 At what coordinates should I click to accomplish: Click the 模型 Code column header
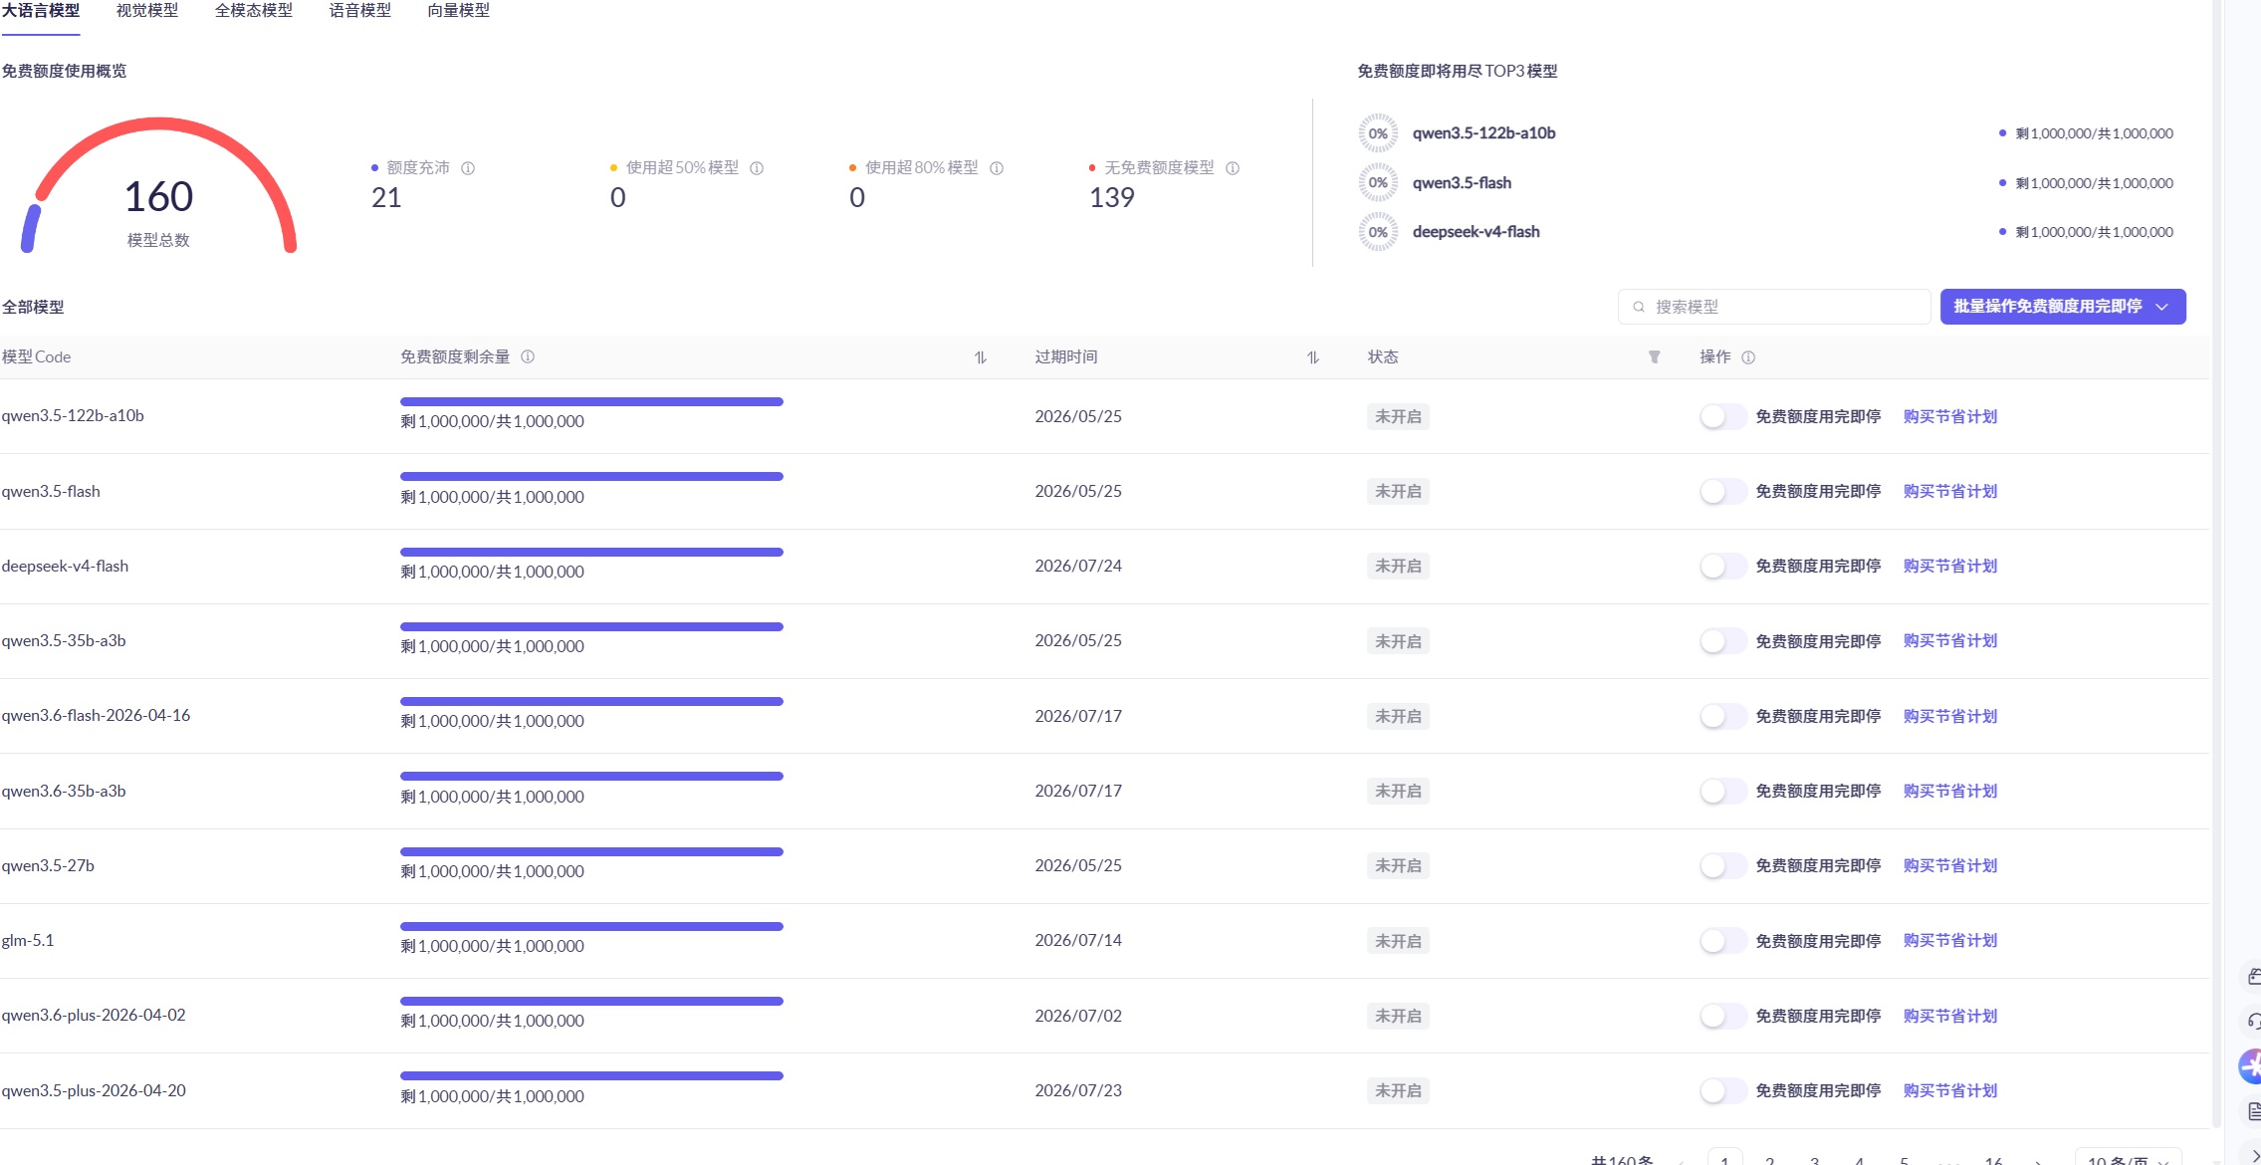pyautogui.click(x=36, y=357)
